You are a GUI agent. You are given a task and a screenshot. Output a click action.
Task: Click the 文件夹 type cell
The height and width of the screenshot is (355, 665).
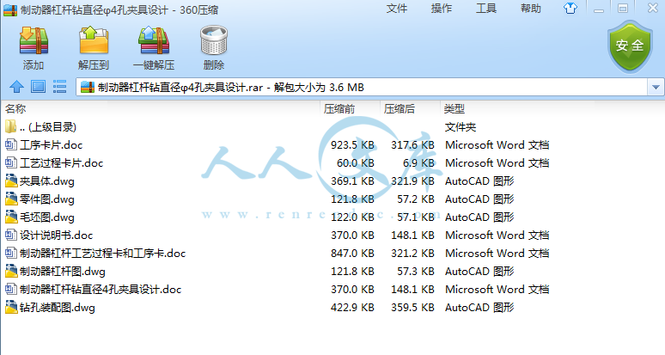[461, 127]
